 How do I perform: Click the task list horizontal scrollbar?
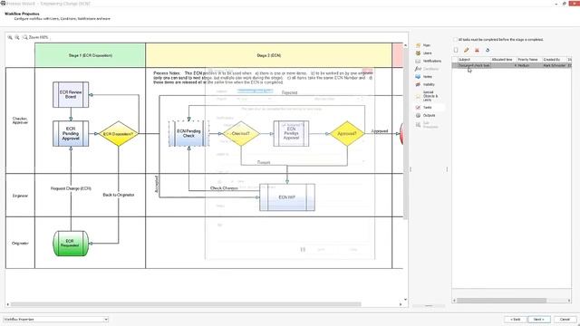click(501, 301)
